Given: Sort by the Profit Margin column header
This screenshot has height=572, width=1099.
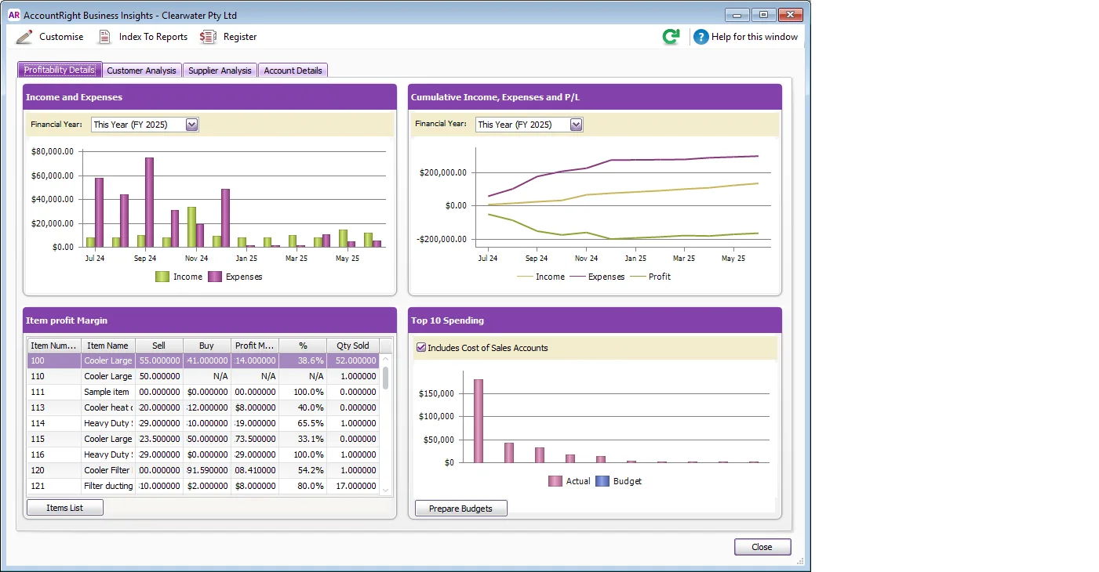Looking at the screenshot, I should pyautogui.click(x=255, y=346).
